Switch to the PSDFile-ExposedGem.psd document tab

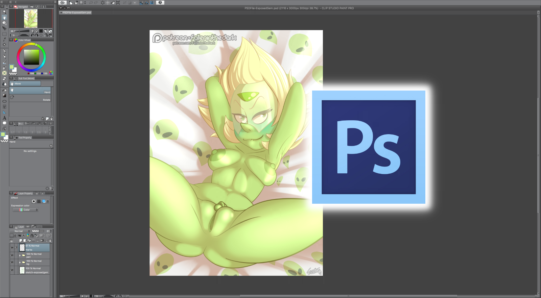75,13
